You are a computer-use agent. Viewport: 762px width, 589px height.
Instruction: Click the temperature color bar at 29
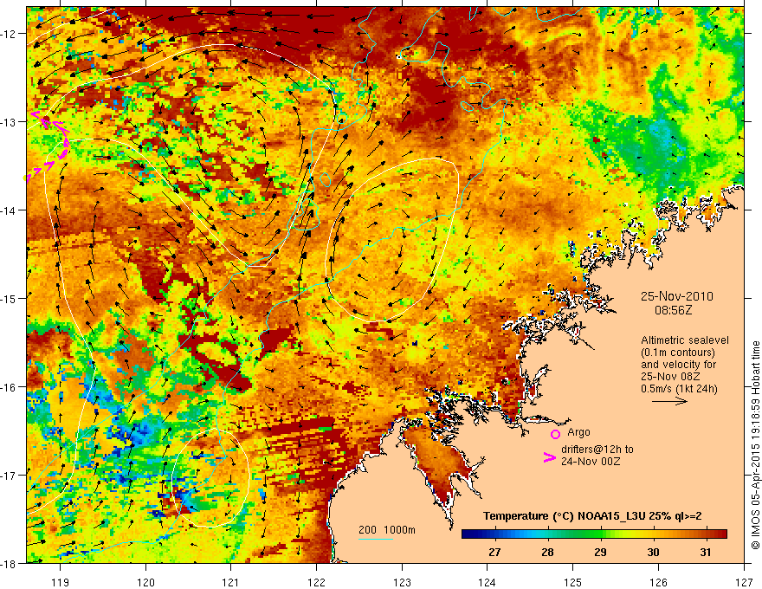pos(601,534)
